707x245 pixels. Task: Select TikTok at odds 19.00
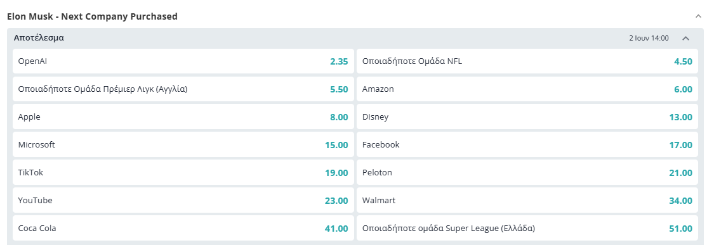[183, 173]
